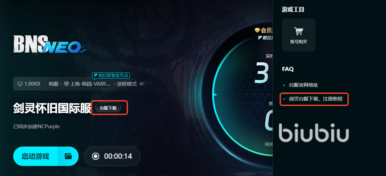Click the gold 会员 diamond icon

click(257, 30)
